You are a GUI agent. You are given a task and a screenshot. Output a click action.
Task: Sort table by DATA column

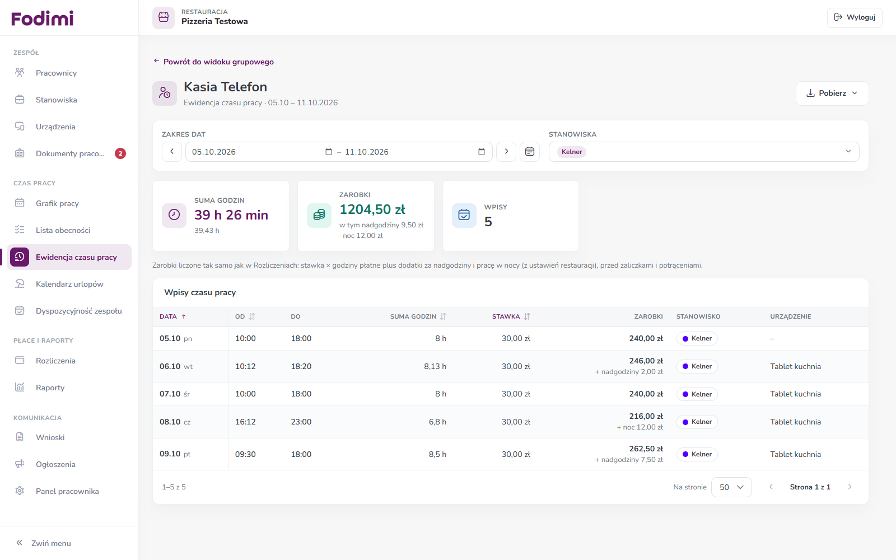coord(172,316)
